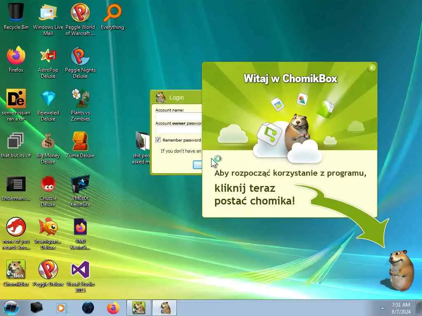The image size is (422, 316).
Task: Select Big Money Deluxe icon
Action: 48,148
